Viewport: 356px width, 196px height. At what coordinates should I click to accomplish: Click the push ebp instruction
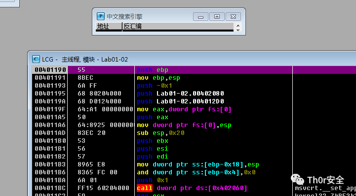tap(153, 70)
